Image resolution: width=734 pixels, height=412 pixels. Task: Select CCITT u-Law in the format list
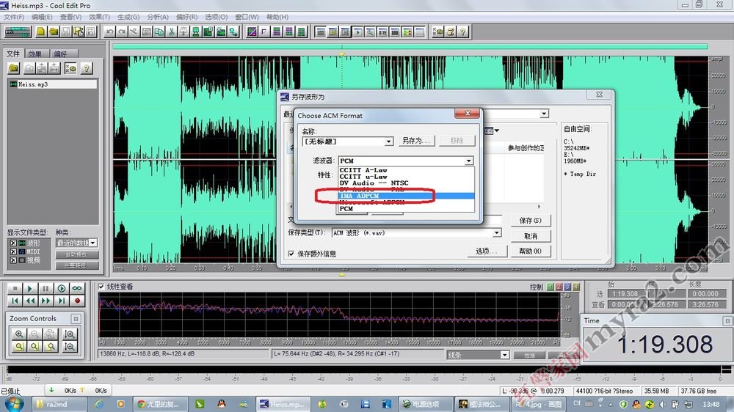[406, 177]
